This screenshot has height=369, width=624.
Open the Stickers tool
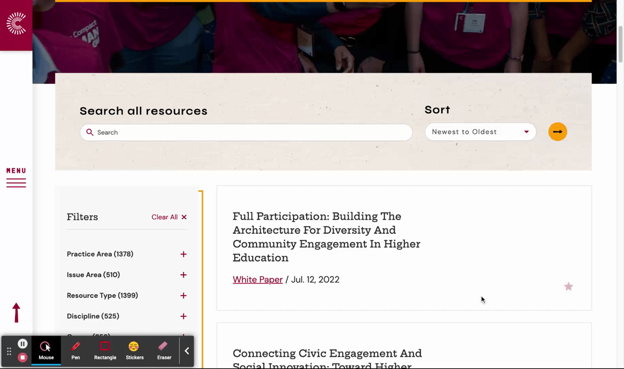click(x=135, y=350)
